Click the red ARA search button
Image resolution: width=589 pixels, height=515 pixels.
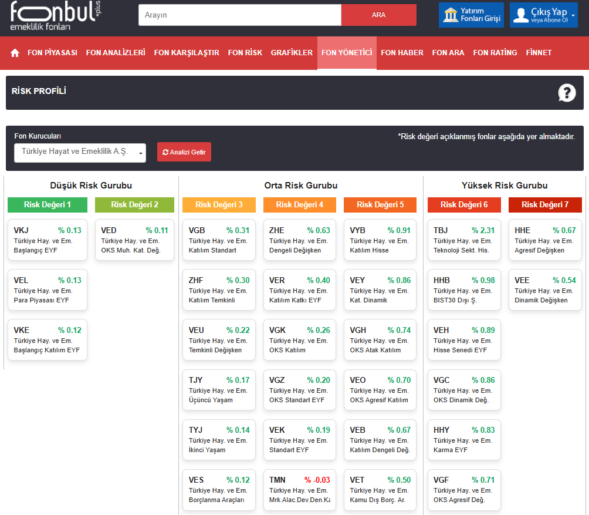click(x=378, y=15)
